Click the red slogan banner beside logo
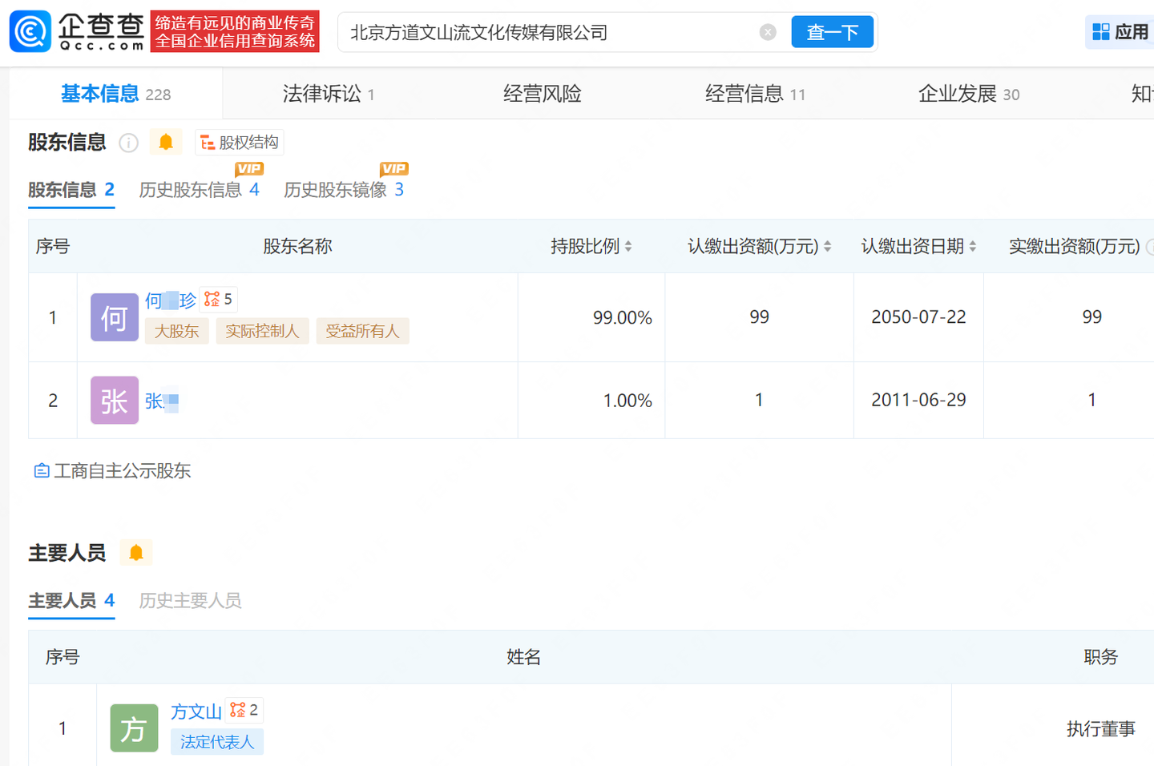 coord(235,31)
